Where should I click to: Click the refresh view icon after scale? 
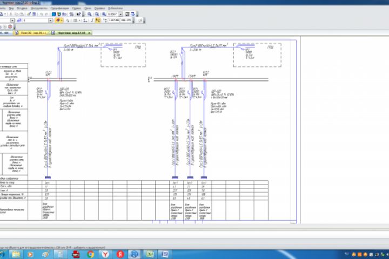tap(128, 14)
